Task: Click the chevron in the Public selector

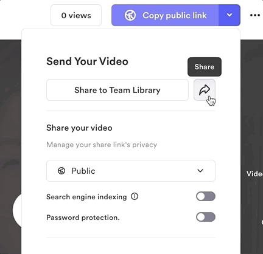Action: [x=200, y=171]
